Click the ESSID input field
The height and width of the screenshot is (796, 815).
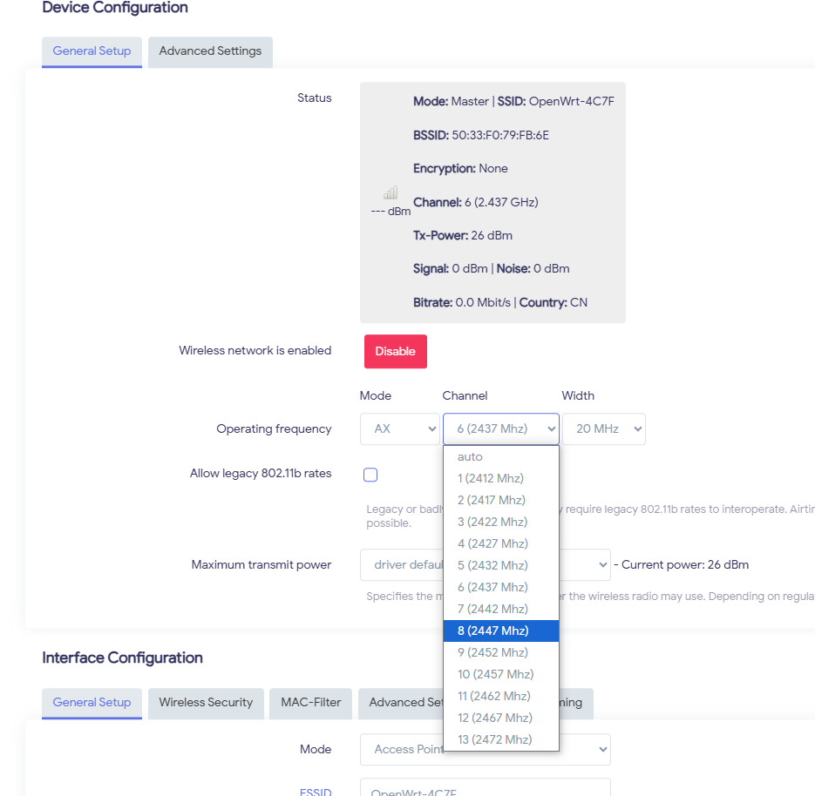486,787
